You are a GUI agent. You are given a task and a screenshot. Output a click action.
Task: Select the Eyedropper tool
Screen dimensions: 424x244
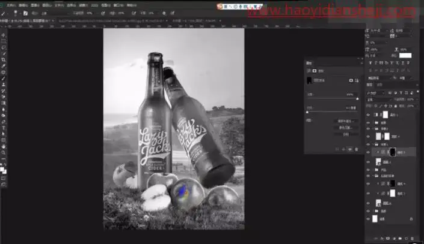pos(4,66)
